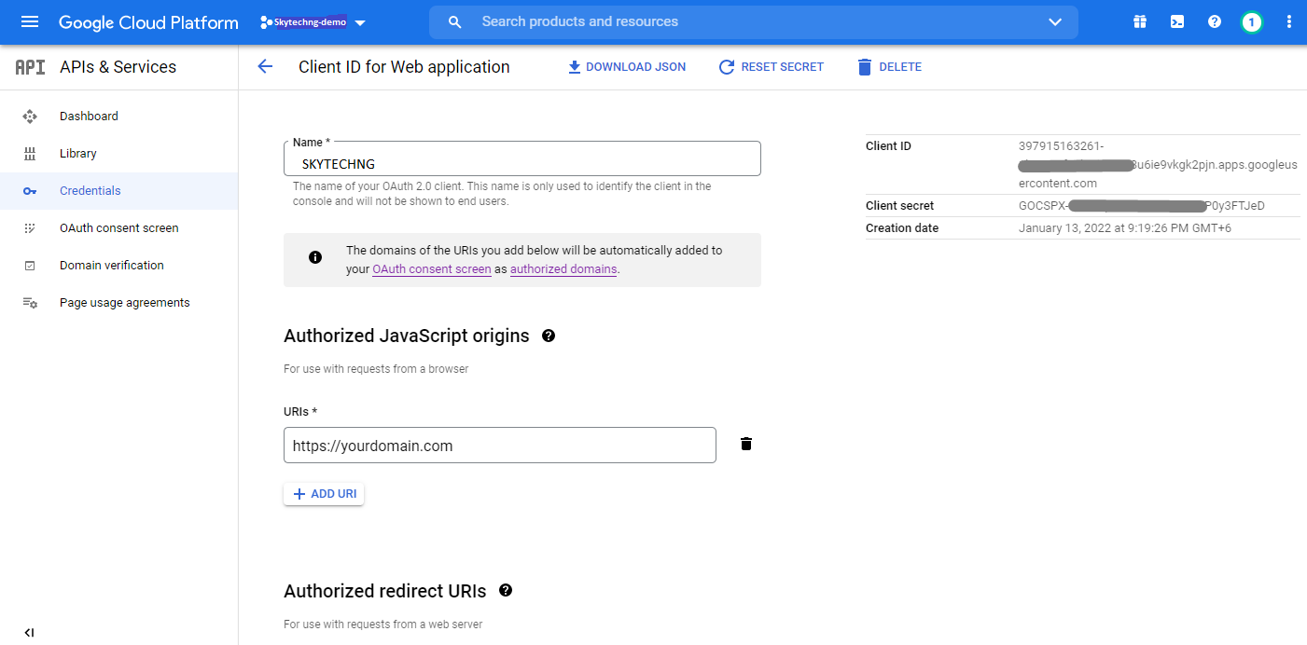Open Dashboard in sidebar
This screenshot has height=645, width=1307.
point(118,117)
